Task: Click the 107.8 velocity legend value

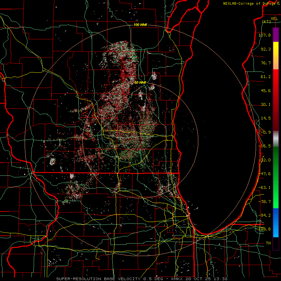Action: coord(264,35)
